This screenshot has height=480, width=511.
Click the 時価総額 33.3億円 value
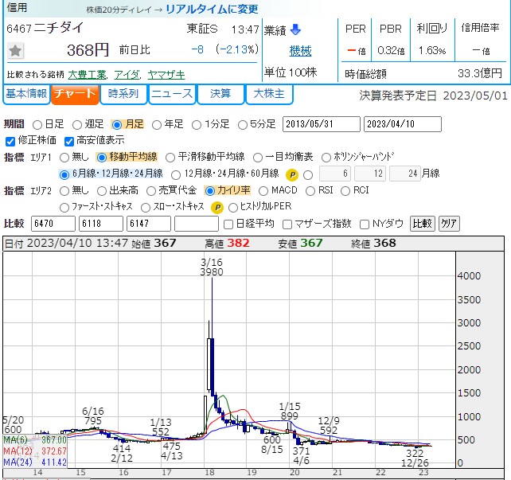pos(480,73)
